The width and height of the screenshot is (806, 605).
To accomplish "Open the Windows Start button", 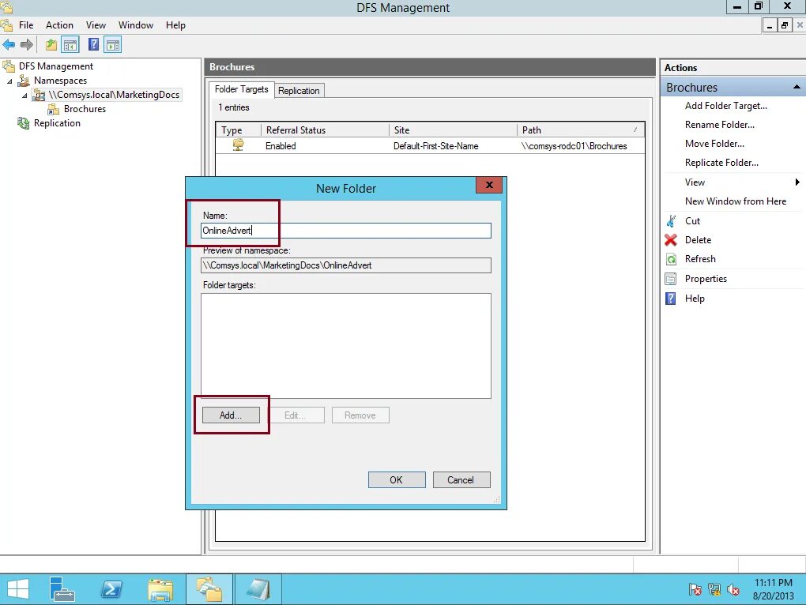I will [x=18, y=589].
